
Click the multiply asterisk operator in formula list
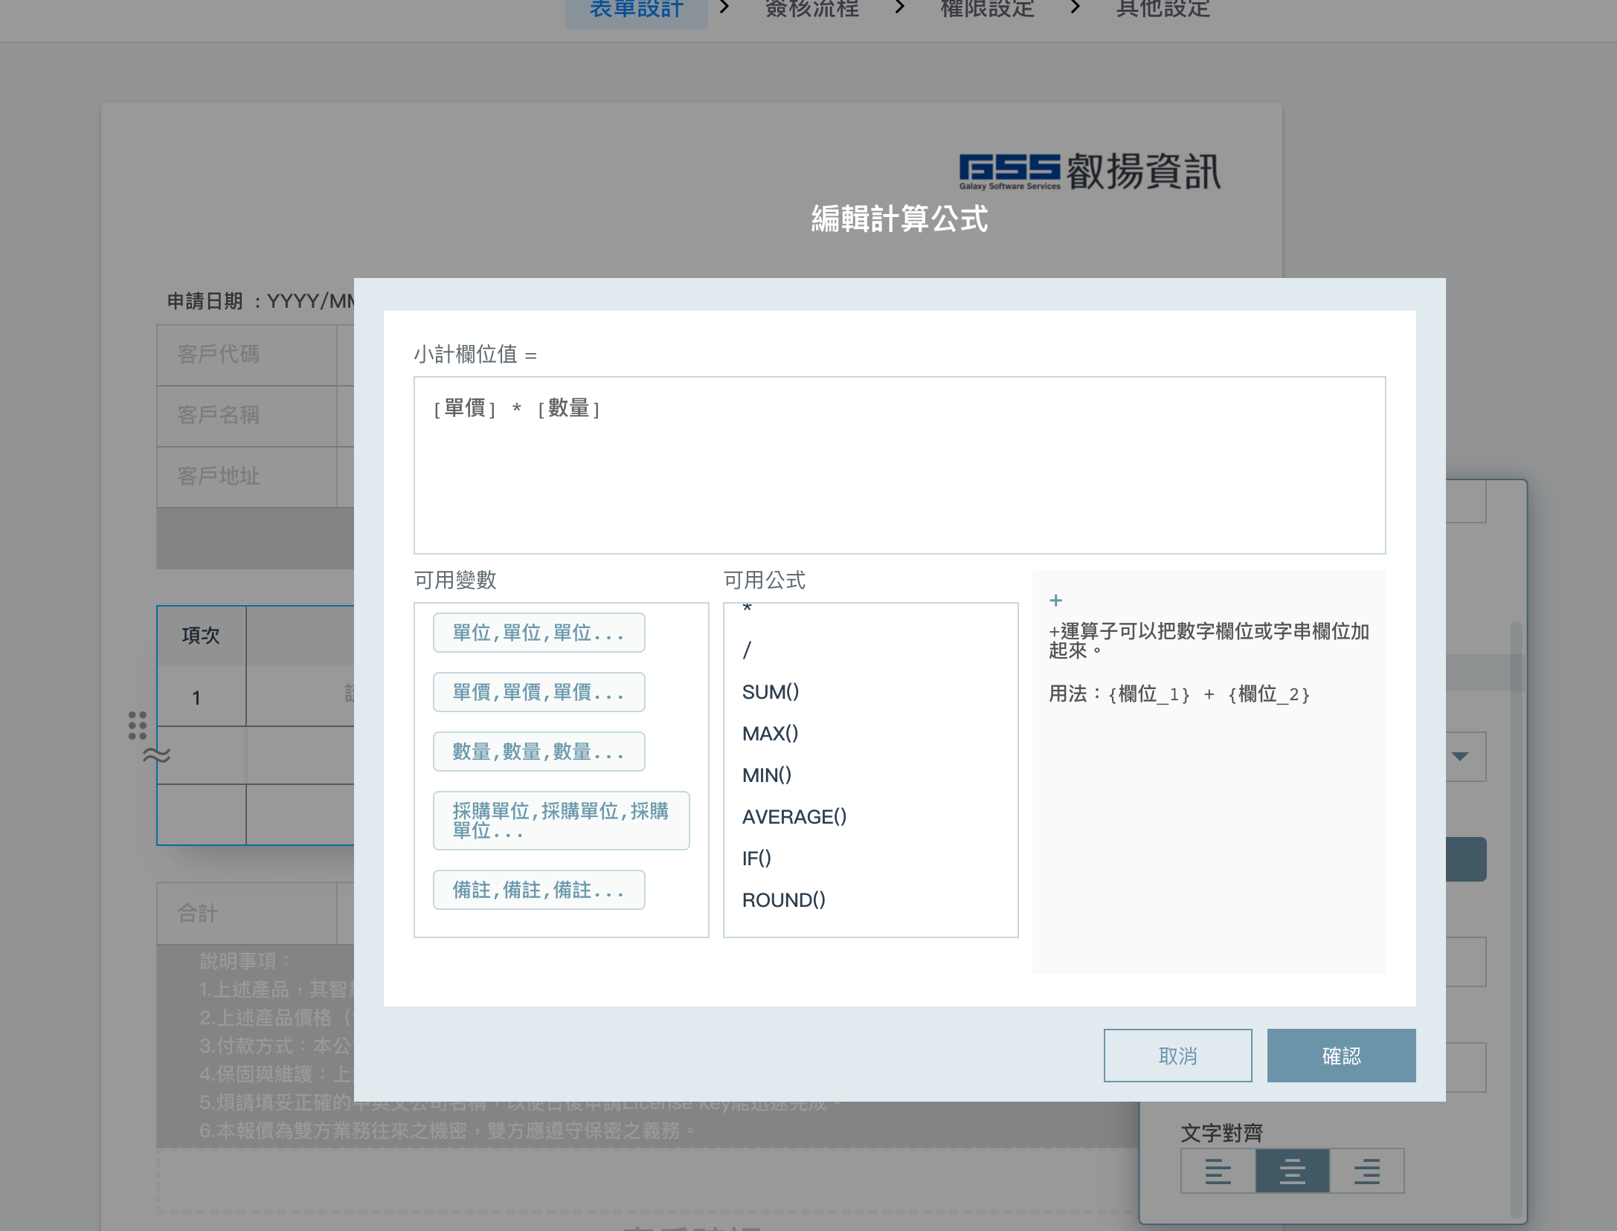pyautogui.click(x=748, y=610)
